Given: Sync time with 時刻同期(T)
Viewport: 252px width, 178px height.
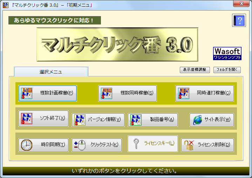Looking at the screenshot, I should 43,145.
